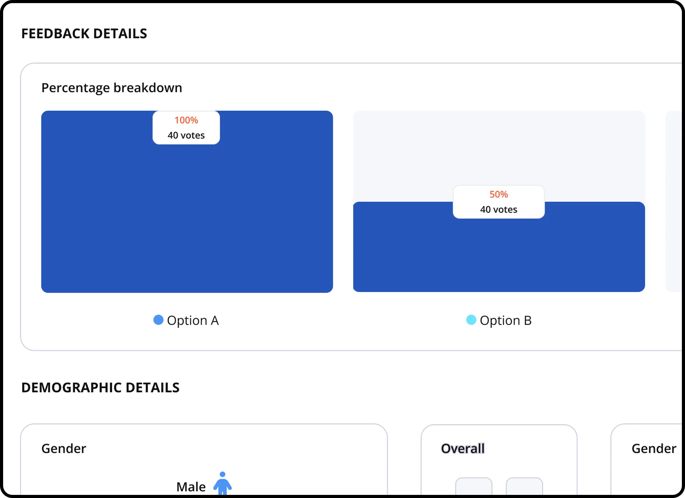Select the Option A legend label

click(x=193, y=320)
